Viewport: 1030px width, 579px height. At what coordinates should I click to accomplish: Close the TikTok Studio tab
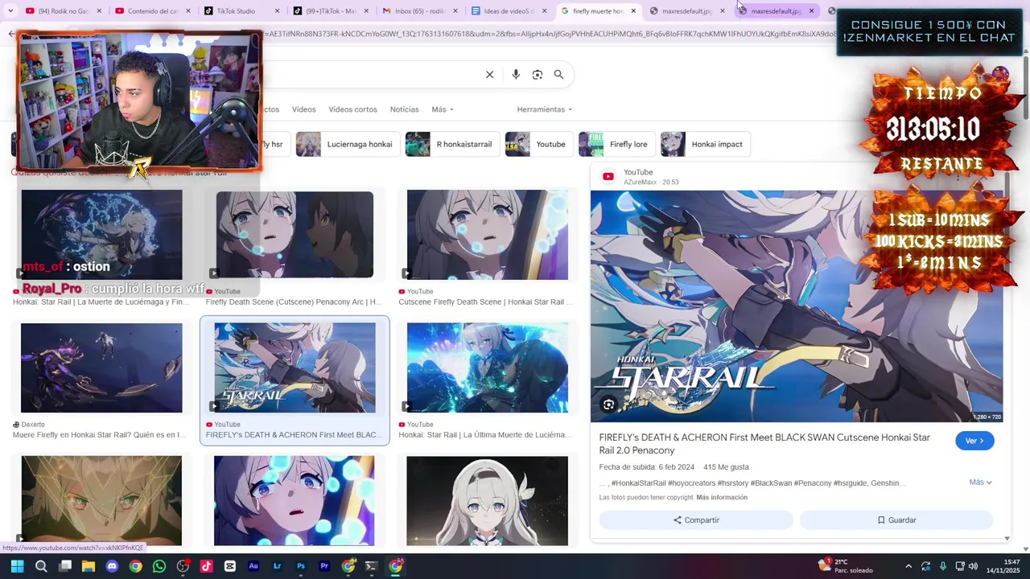278,11
